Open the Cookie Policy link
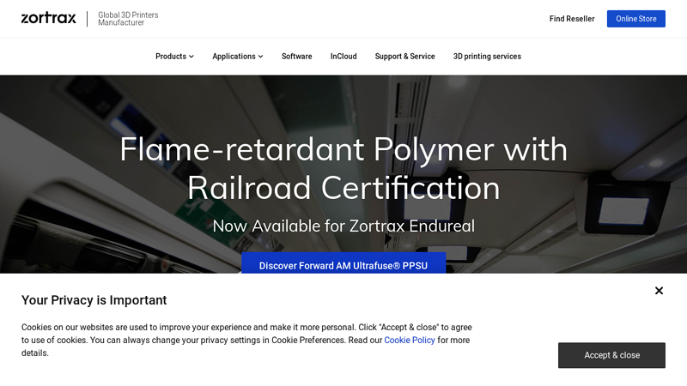 410,340
